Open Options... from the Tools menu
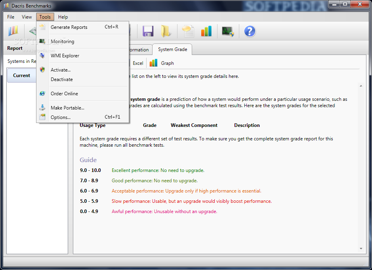 coord(82,117)
